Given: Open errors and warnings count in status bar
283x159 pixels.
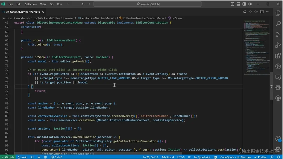Looking at the screenshot, I should click(56, 157).
